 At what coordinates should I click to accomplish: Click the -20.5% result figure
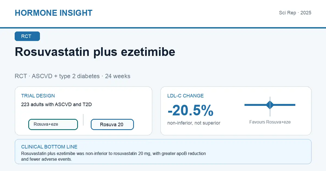(x=190, y=110)
